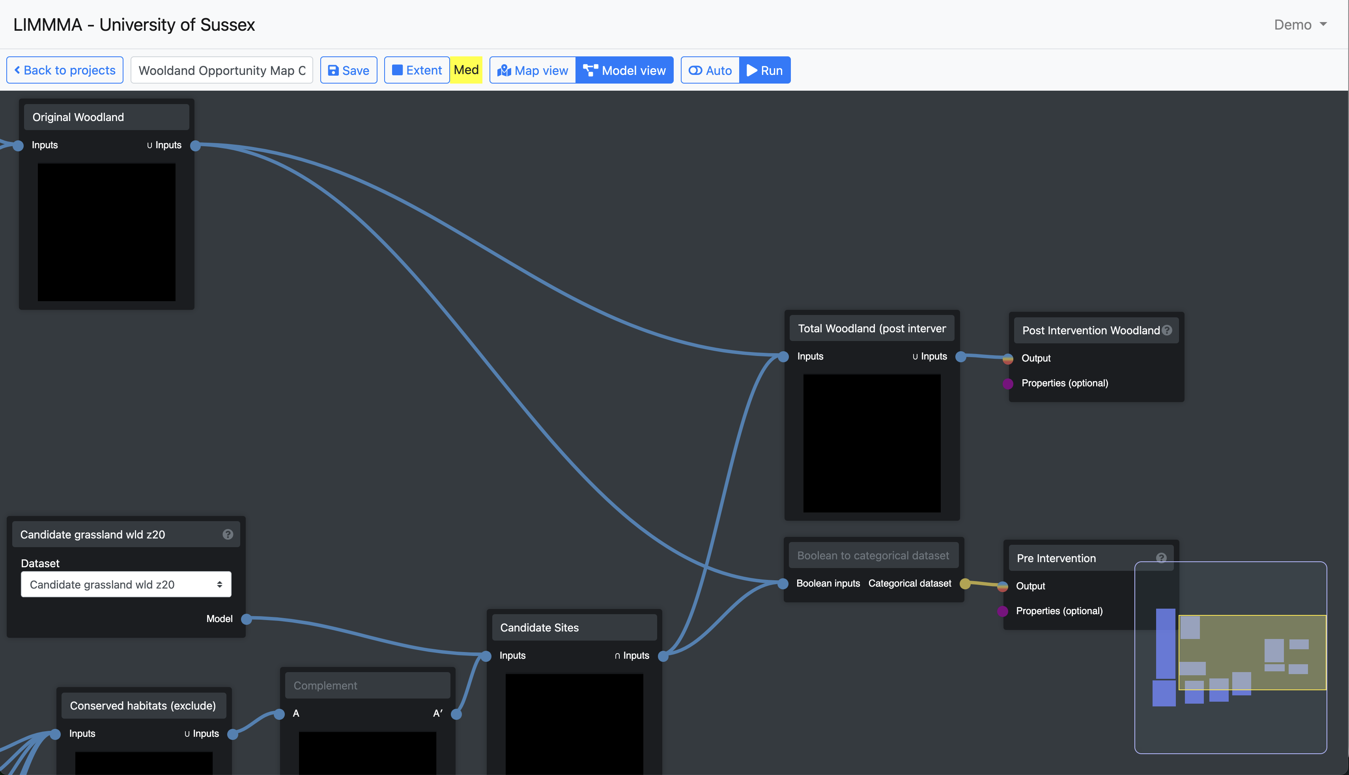Click Original Woodland output socket

point(196,145)
